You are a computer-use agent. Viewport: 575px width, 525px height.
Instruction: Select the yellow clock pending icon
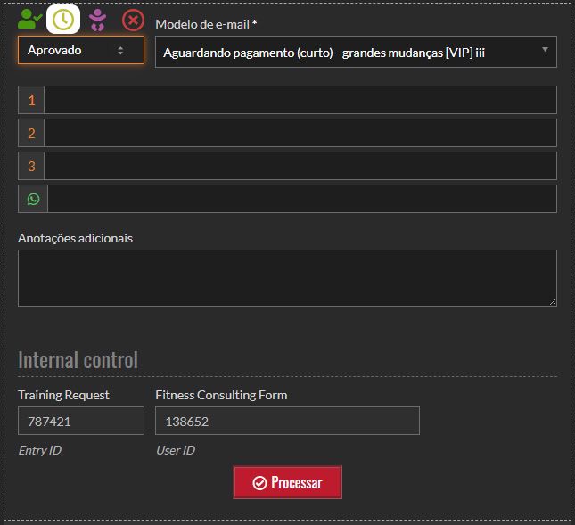[63, 19]
